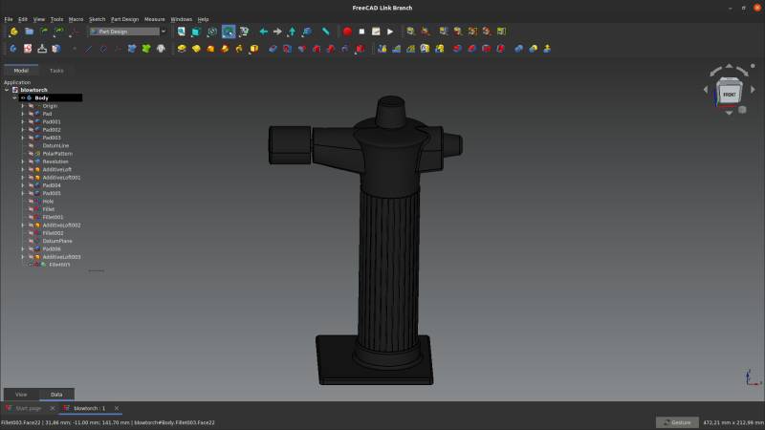Click the green Redo arrow

coord(59,32)
